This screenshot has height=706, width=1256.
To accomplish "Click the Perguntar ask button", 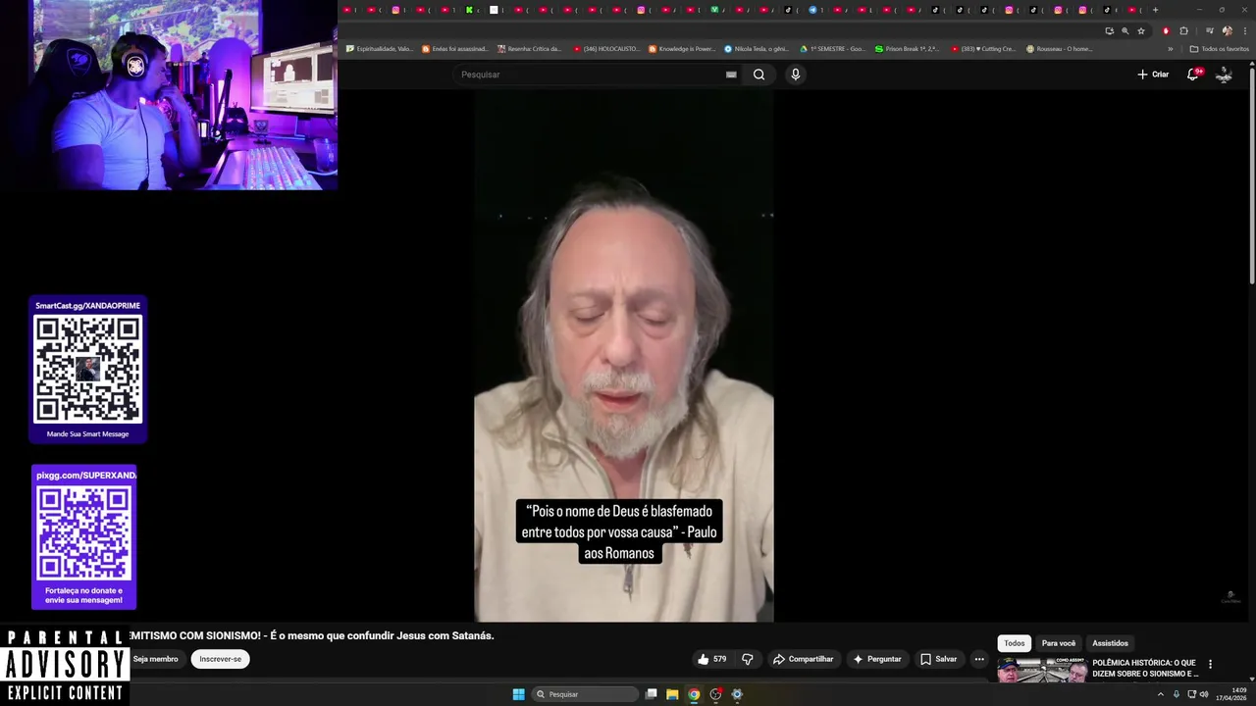I will click(x=876, y=659).
